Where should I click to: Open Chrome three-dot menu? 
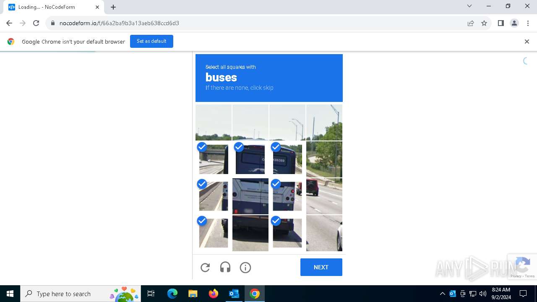pos(527,23)
